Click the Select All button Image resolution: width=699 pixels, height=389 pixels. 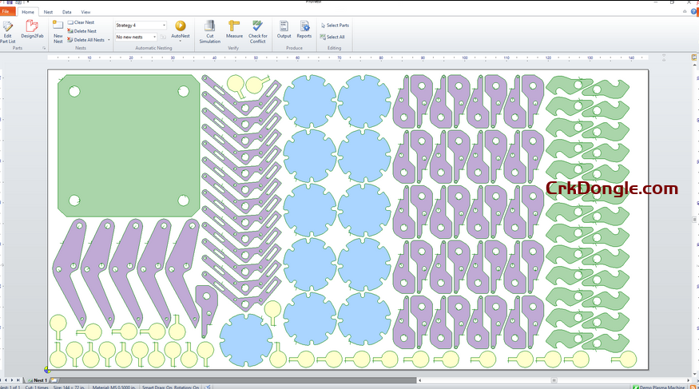pyautogui.click(x=332, y=37)
